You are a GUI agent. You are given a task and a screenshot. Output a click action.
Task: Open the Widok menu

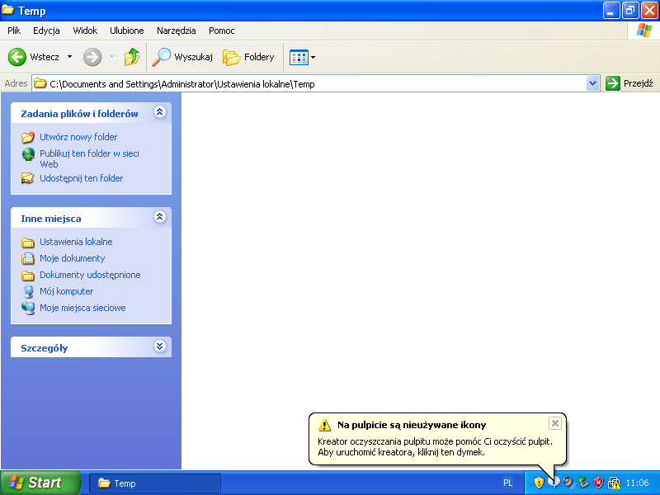(85, 31)
